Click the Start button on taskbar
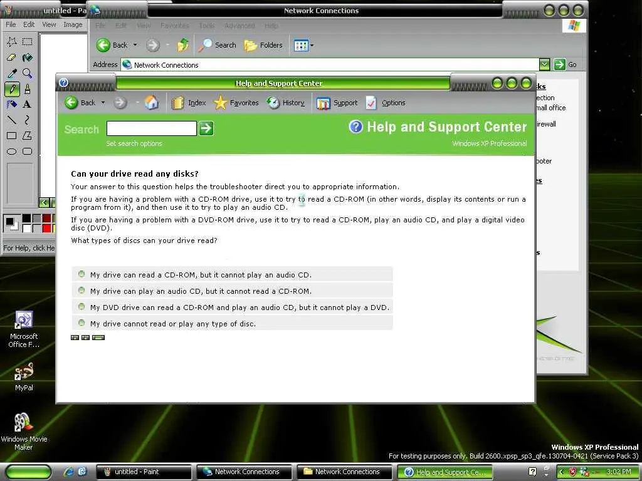Screen dimensions: 642x481 pyautogui.click(x=29, y=472)
